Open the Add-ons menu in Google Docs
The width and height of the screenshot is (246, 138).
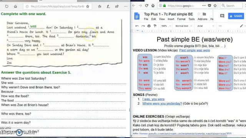203,19
